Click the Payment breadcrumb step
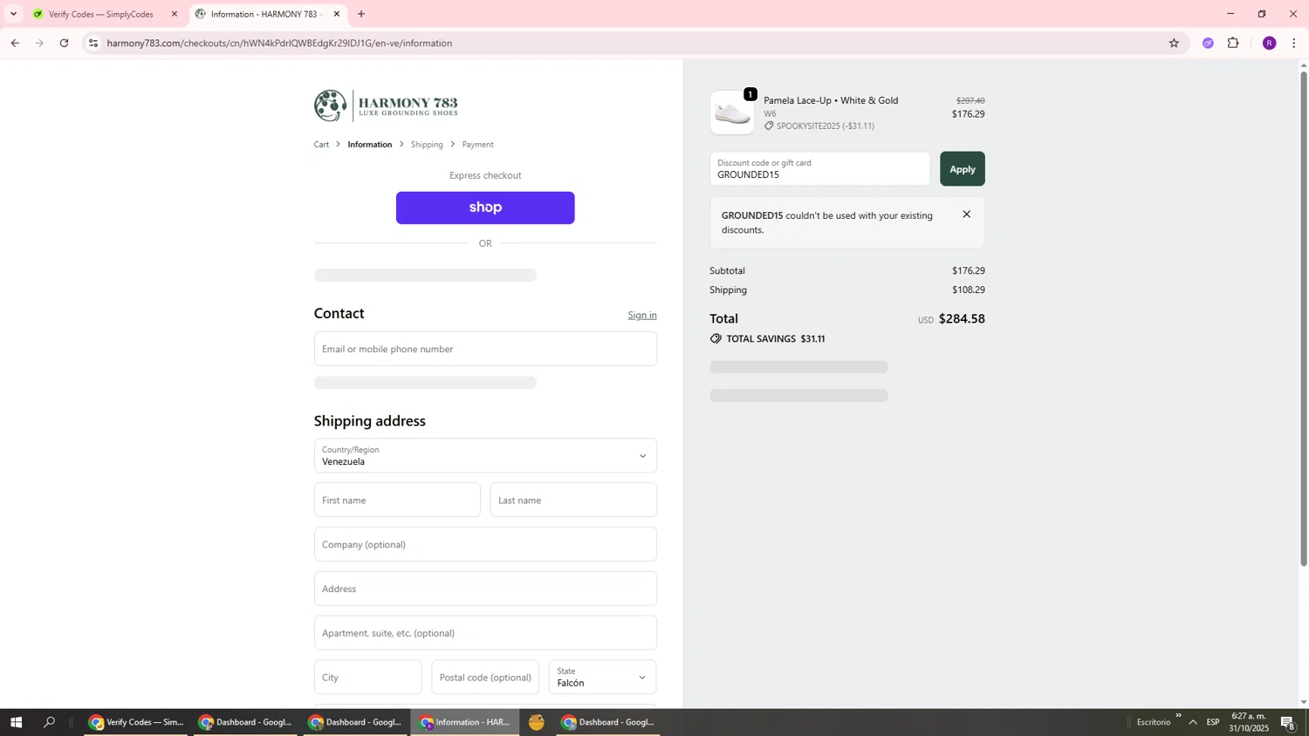This screenshot has height=736, width=1309. [477, 145]
